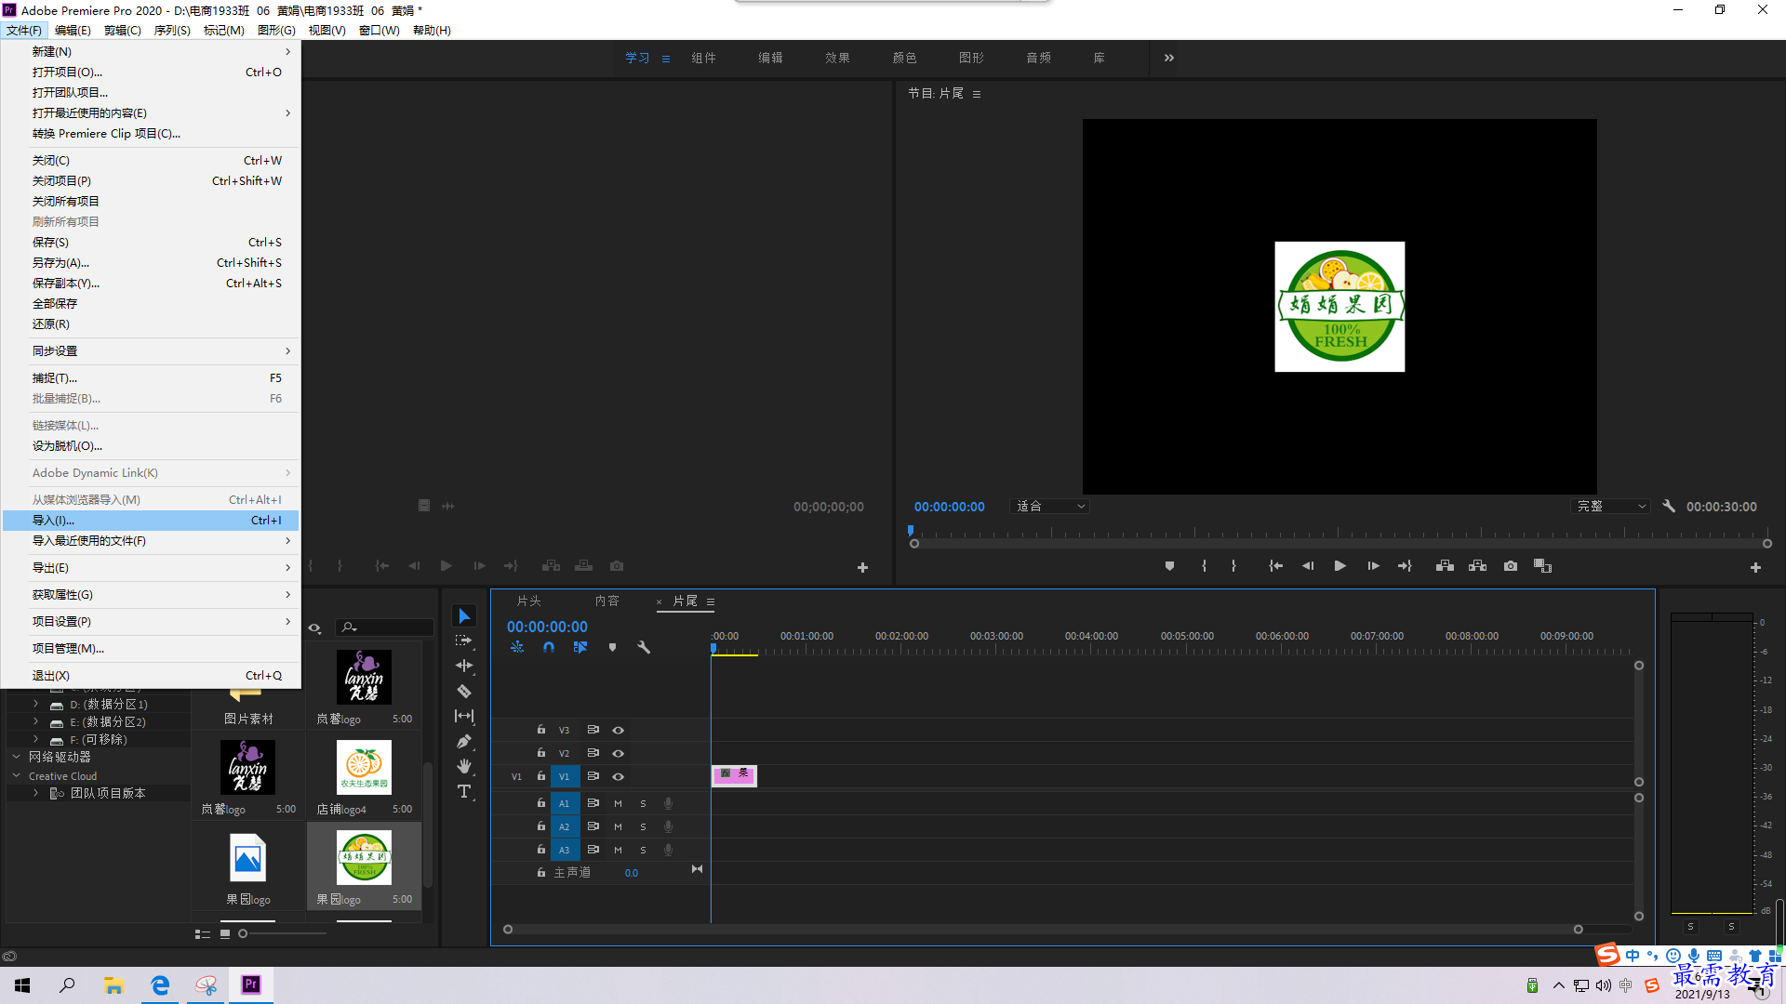The height and width of the screenshot is (1004, 1786).
Task: Open Windows Start menu
Action: 22,985
